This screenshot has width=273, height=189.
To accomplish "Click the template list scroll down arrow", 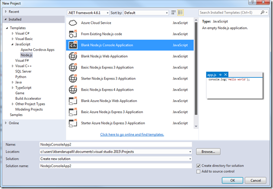I will pyautogui.click(x=196, y=126).
